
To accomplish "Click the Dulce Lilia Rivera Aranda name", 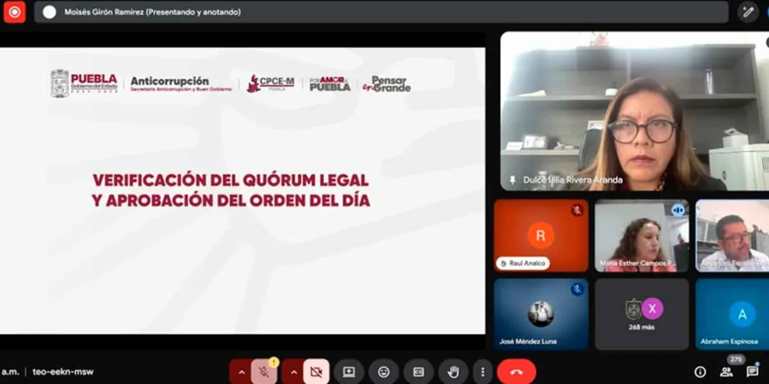I will (573, 180).
